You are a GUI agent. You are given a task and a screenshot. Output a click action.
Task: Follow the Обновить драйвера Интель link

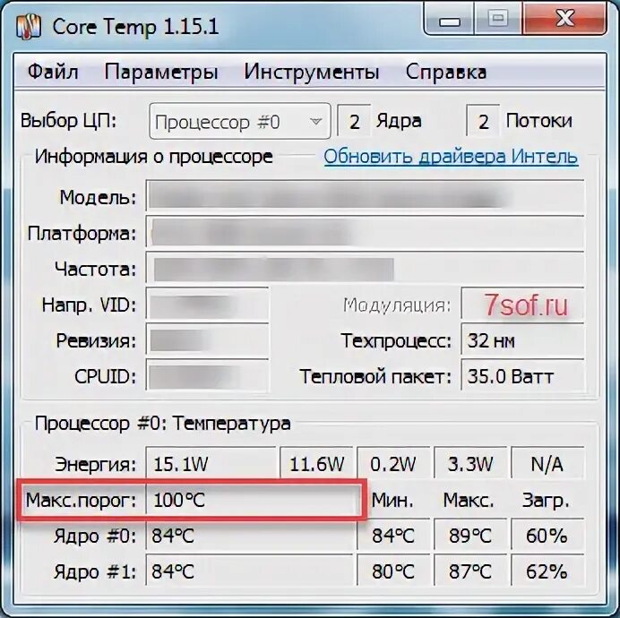point(452,157)
